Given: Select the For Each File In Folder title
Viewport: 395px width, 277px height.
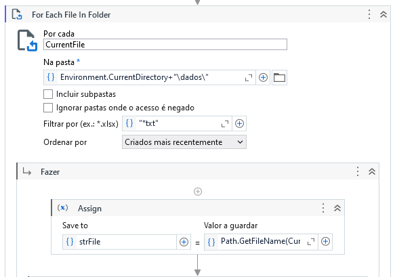Looking at the screenshot, I should [x=71, y=15].
